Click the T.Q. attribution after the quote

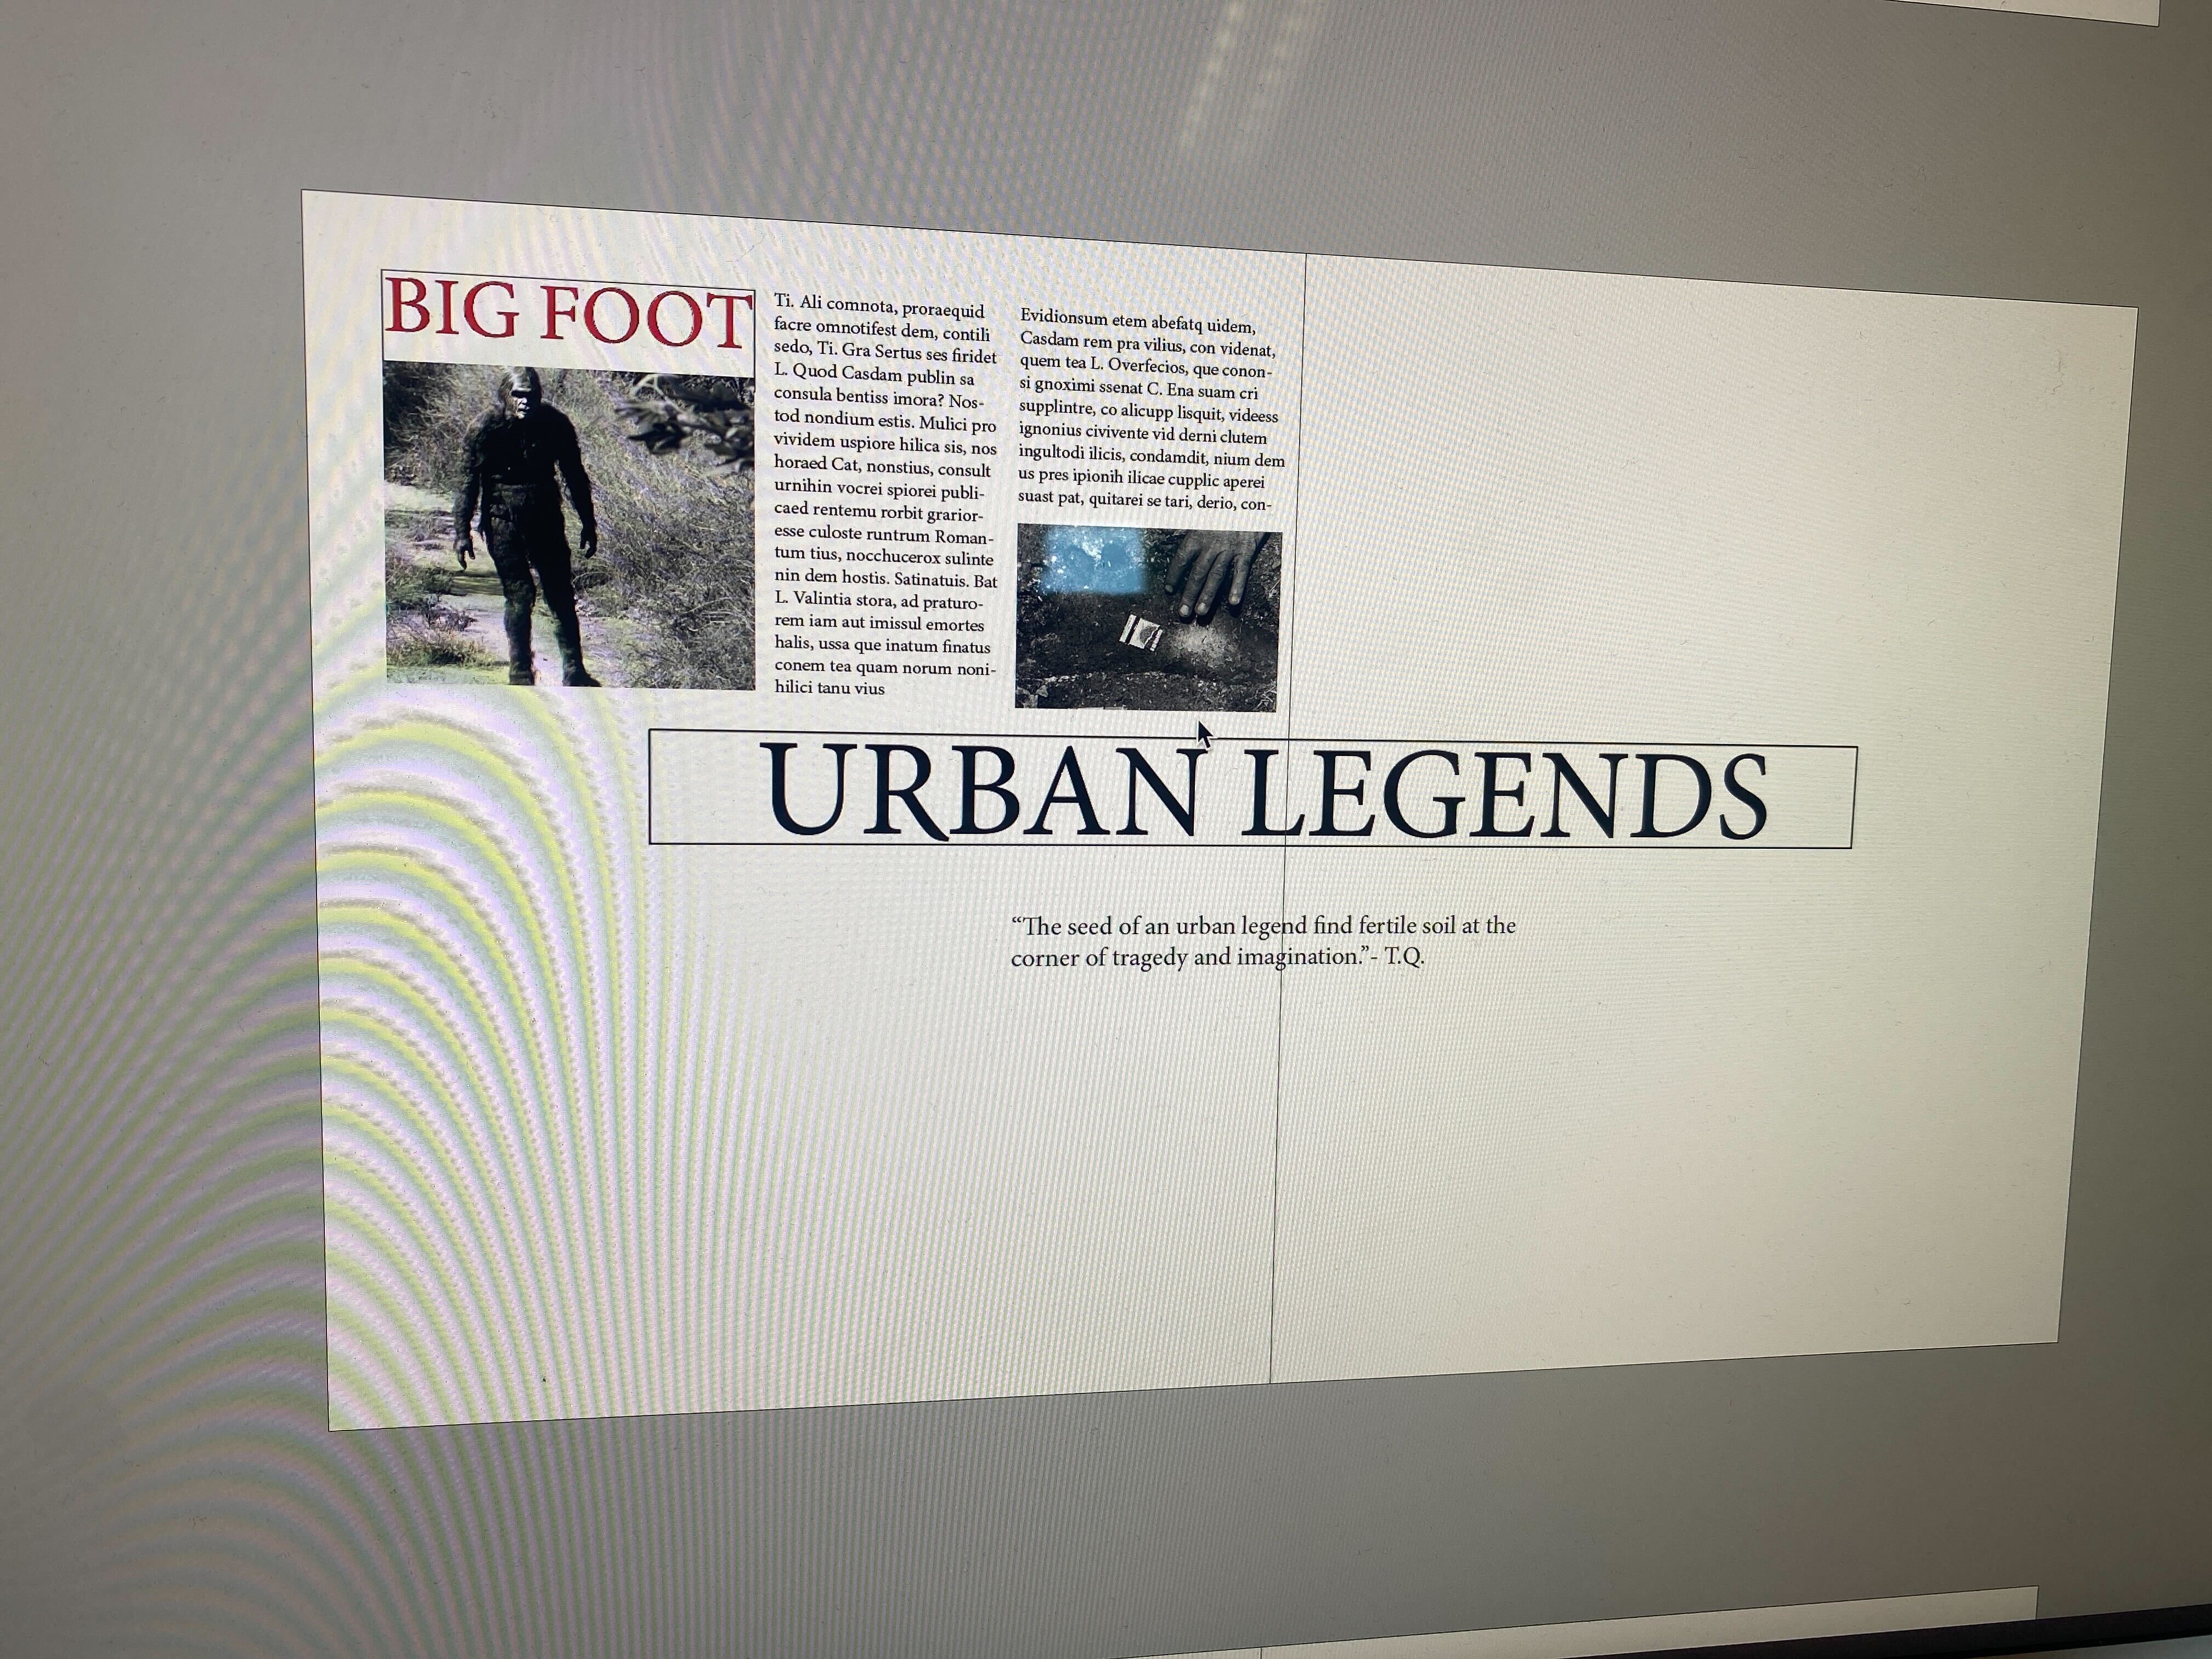point(1404,956)
